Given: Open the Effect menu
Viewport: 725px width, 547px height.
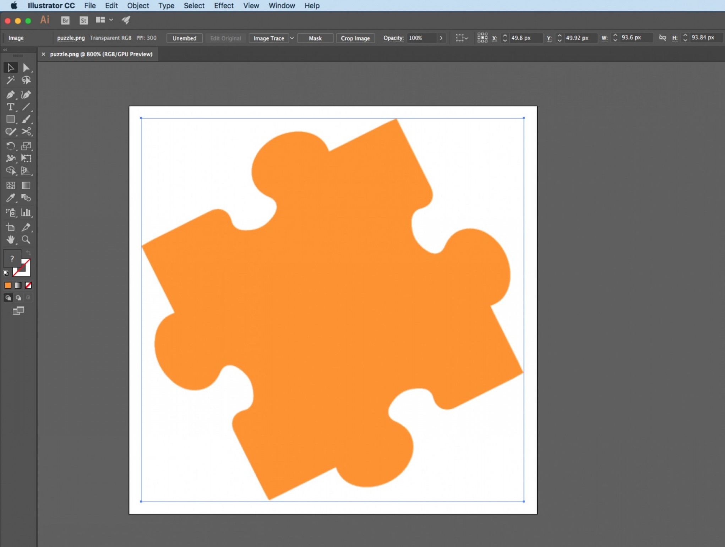Looking at the screenshot, I should tap(224, 6).
